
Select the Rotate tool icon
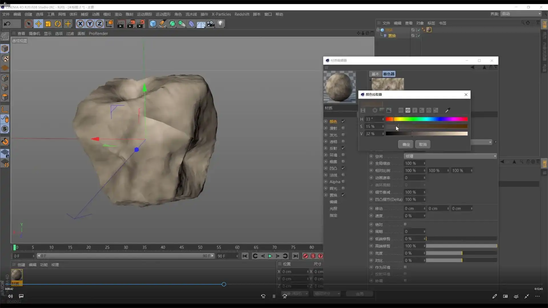(58, 24)
